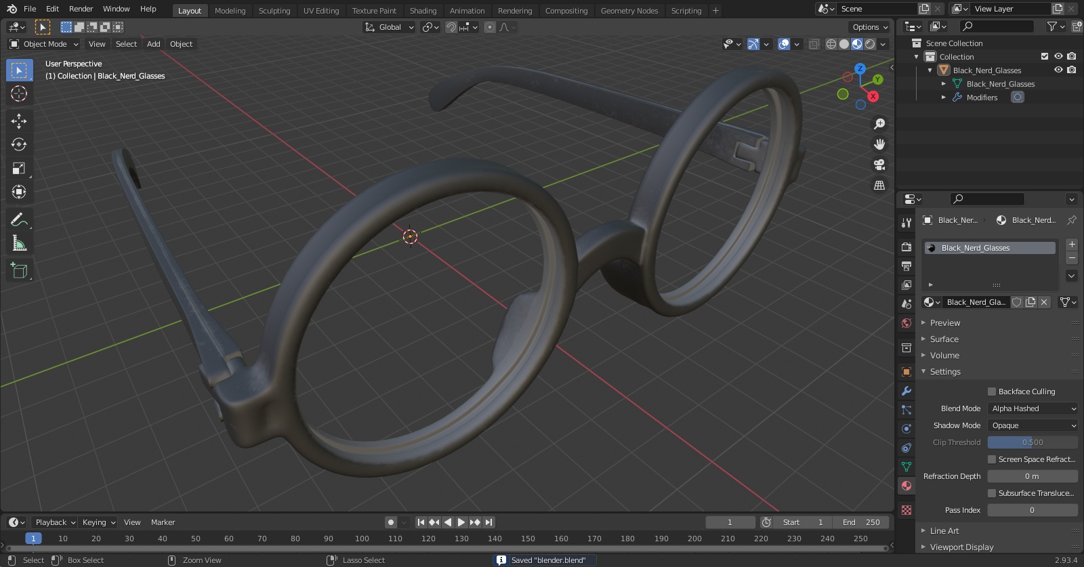This screenshot has width=1084, height=567.
Task: Open Global transform orientation dropdown
Action: [x=389, y=27]
